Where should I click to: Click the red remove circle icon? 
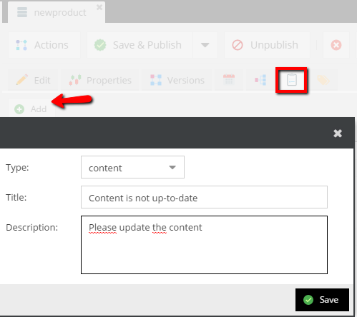point(336,45)
